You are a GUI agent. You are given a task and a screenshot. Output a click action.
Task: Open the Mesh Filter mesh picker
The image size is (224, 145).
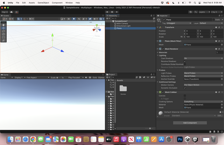click(222, 45)
